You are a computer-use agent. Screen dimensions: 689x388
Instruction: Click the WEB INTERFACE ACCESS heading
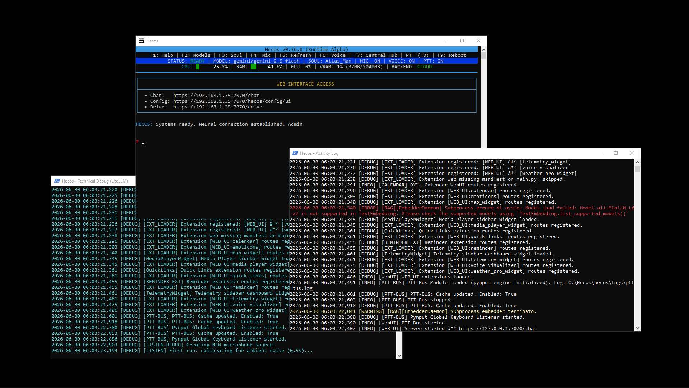305,84
